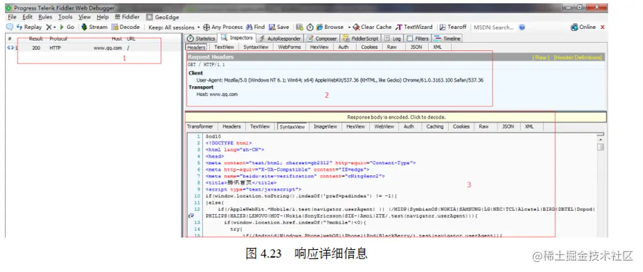Select the www.qq.com session row

click(93, 48)
